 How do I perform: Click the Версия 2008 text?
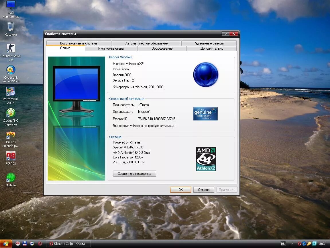[x=122, y=75]
